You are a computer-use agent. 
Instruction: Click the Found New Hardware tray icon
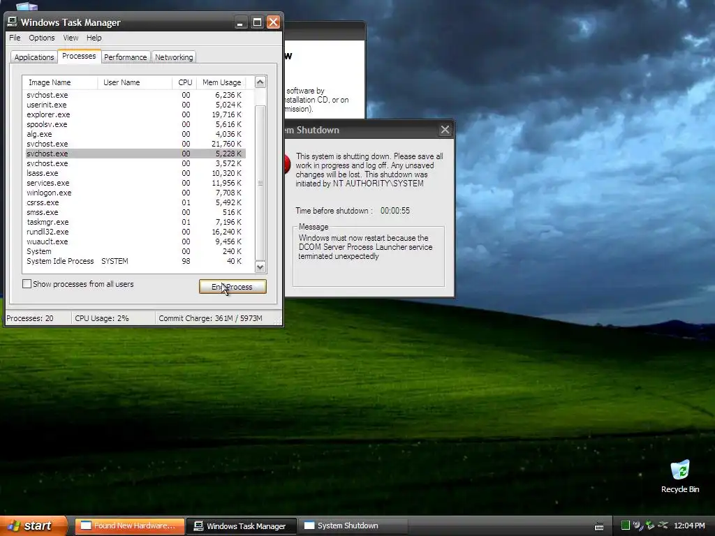637,526
